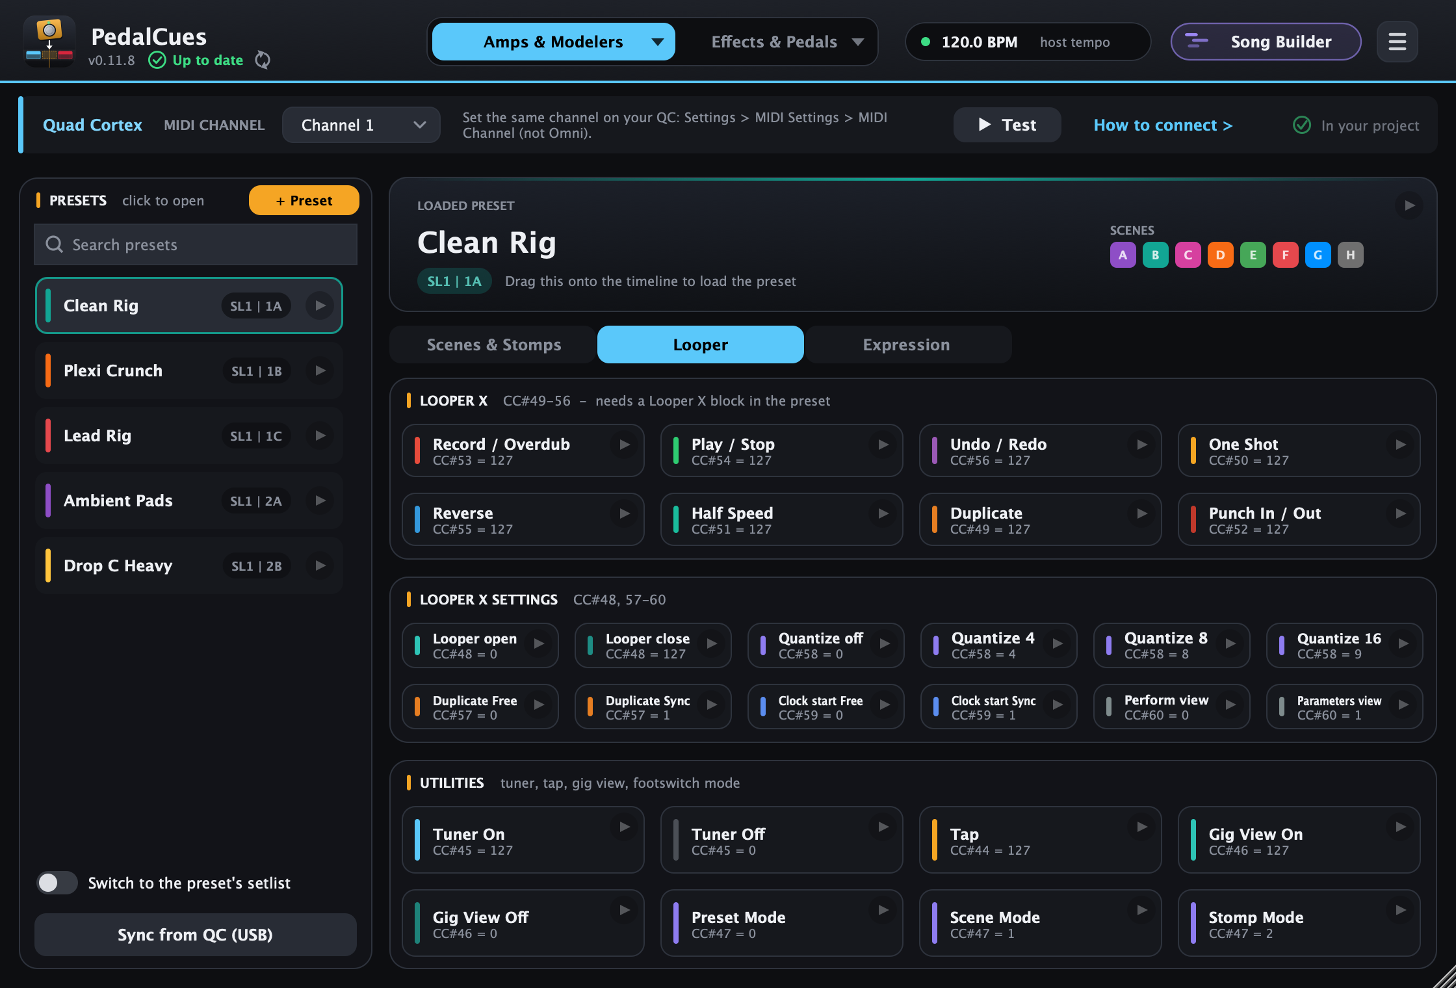The image size is (1456, 988).
Task: Click the loaded preset panel play arrow
Action: pos(1409,205)
